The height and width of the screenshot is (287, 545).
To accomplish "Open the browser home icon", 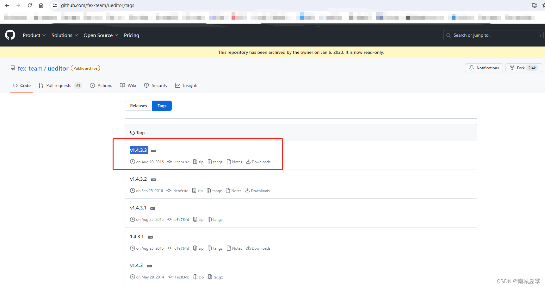I will tap(41, 5).
